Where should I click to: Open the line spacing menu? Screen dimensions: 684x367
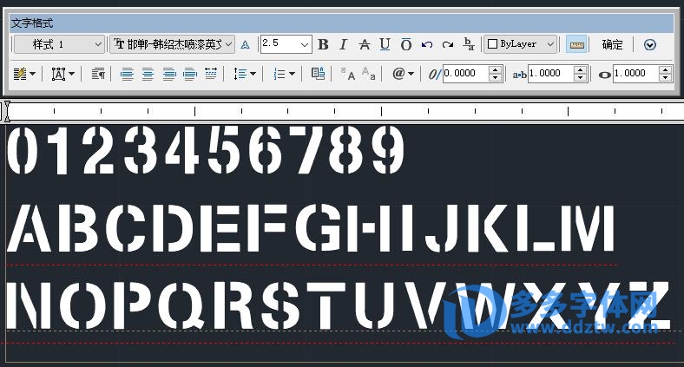(245, 75)
